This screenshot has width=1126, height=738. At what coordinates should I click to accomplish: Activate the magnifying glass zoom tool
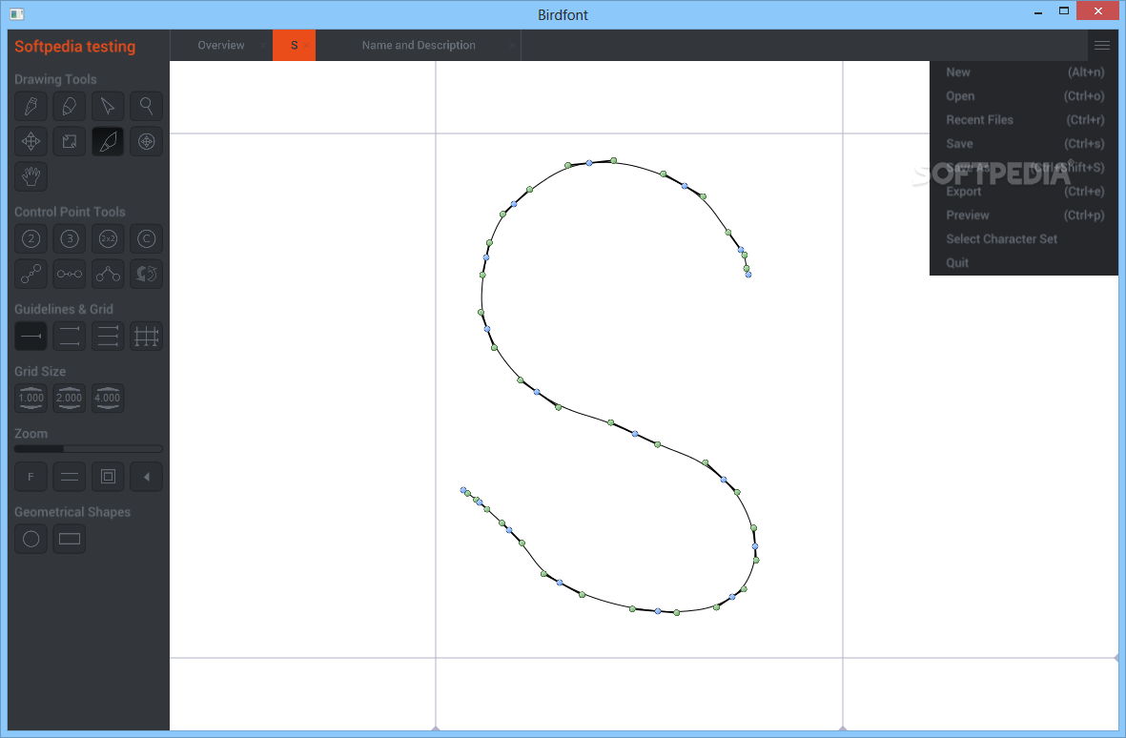147,106
